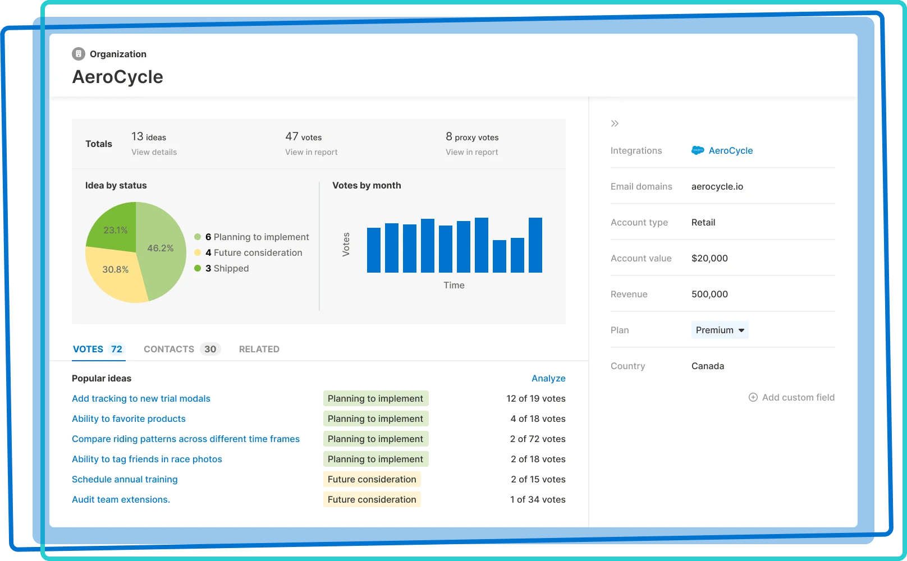Collapse the sidebar with double chevron icon
The image size is (907, 561).
click(615, 123)
